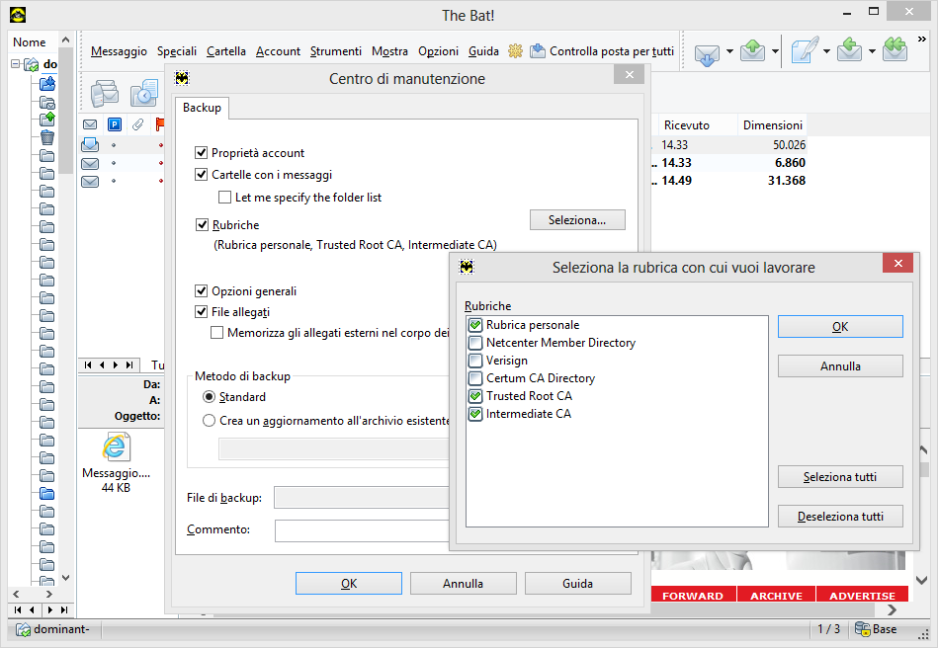
Task: Sort messages by the envelope status column
Action: (x=90, y=124)
